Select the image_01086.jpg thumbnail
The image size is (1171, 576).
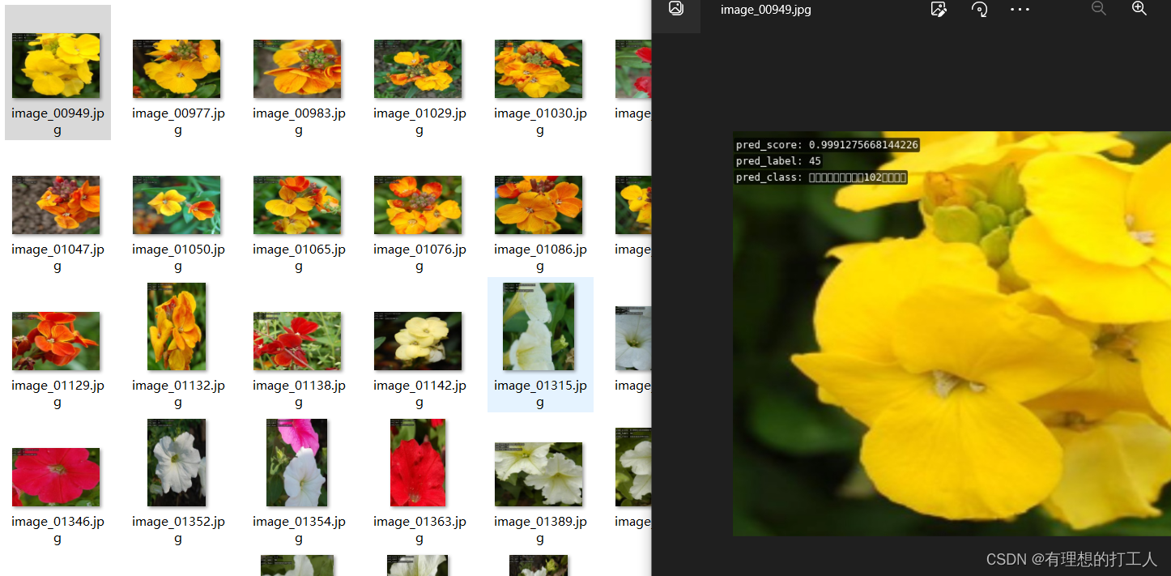point(539,205)
